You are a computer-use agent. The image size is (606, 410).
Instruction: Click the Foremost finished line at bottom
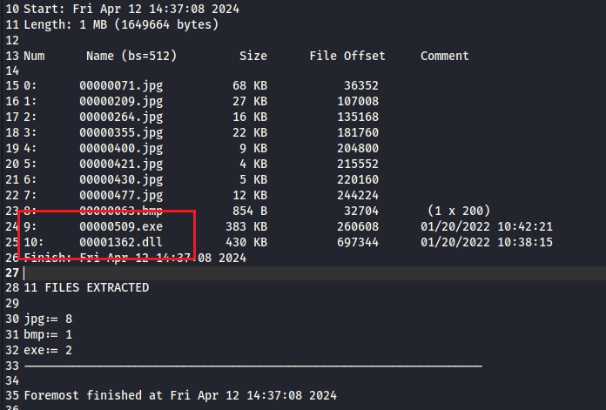tap(180, 396)
